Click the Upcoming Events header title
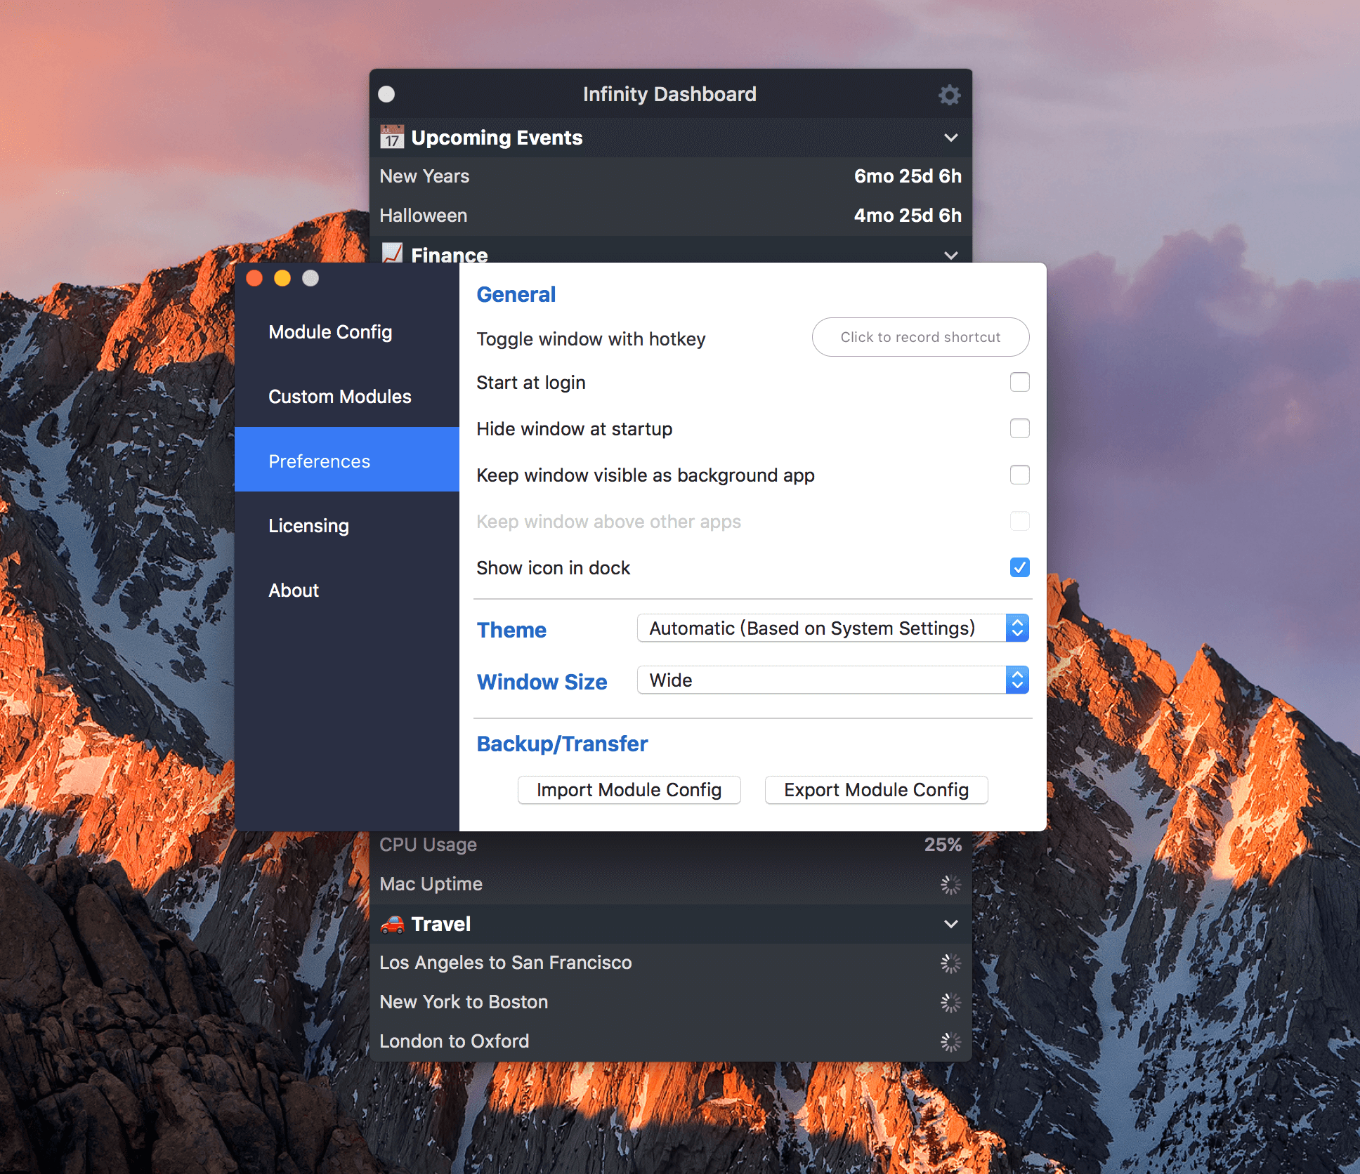The height and width of the screenshot is (1174, 1360). (x=497, y=138)
